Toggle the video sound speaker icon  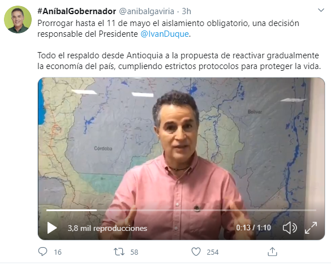click(290, 228)
